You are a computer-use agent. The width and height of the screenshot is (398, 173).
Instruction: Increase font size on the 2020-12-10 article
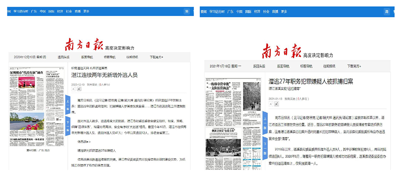pyautogui.click(x=79, y=89)
